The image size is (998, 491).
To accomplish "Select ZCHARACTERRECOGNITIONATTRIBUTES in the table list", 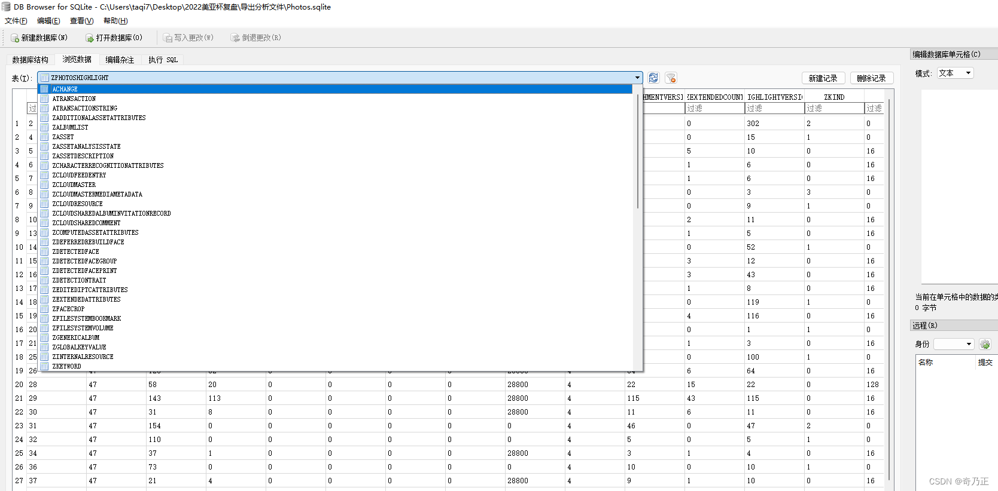I will [x=336, y=165].
